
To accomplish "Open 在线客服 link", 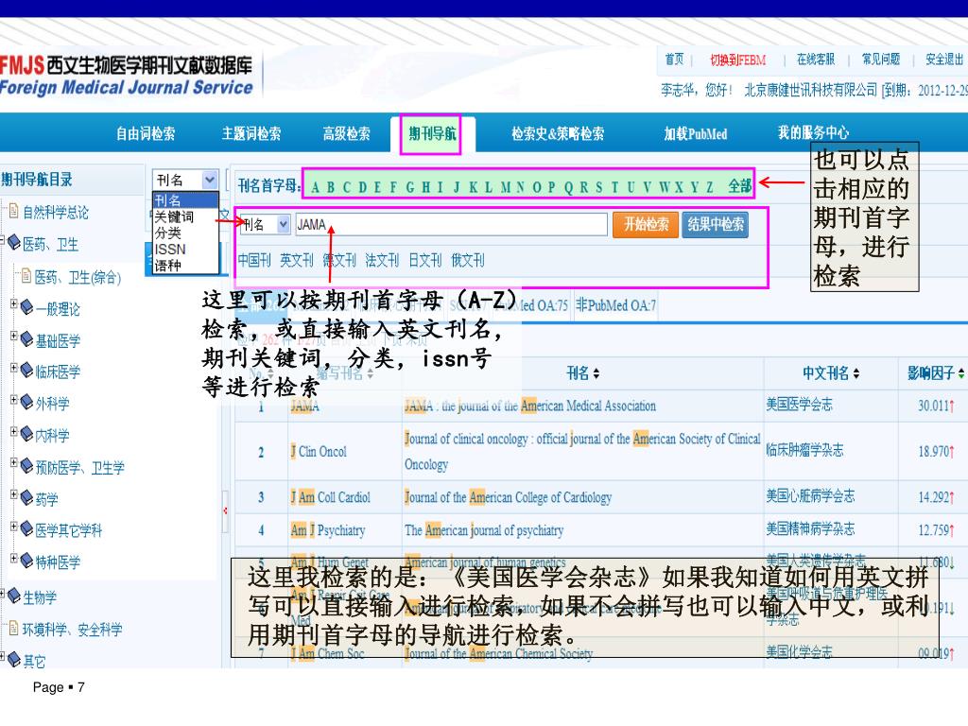I will pyautogui.click(x=816, y=60).
